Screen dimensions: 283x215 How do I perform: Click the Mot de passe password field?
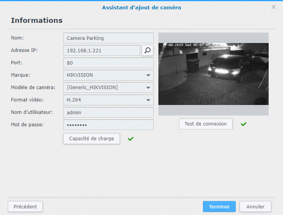tap(108, 125)
